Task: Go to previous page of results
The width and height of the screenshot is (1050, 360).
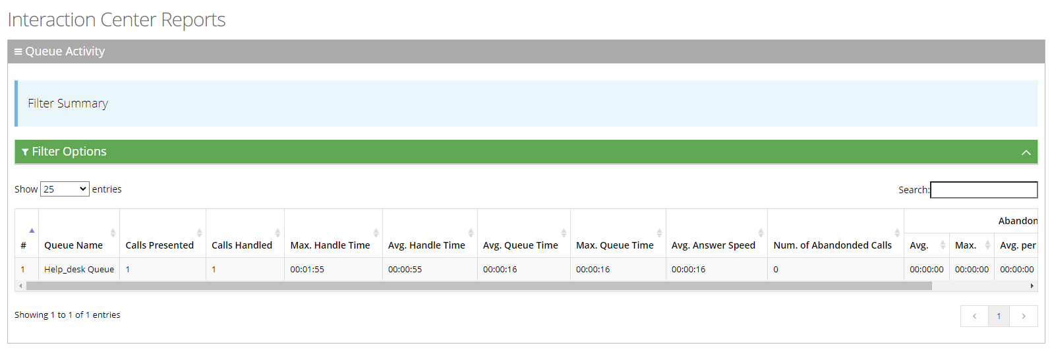Action: (974, 316)
